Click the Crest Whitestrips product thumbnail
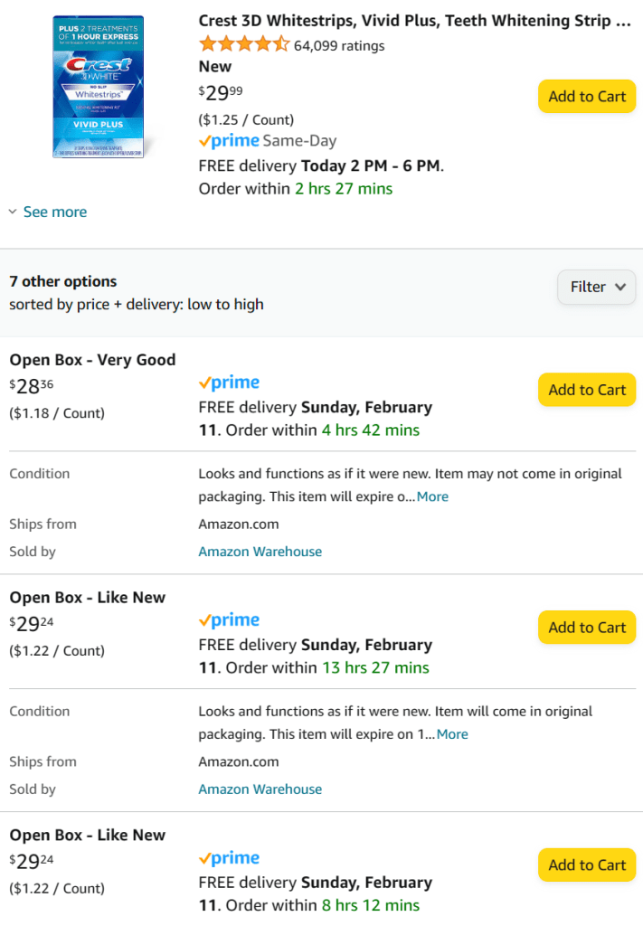 pyautogui.click(x=99, y=87)
